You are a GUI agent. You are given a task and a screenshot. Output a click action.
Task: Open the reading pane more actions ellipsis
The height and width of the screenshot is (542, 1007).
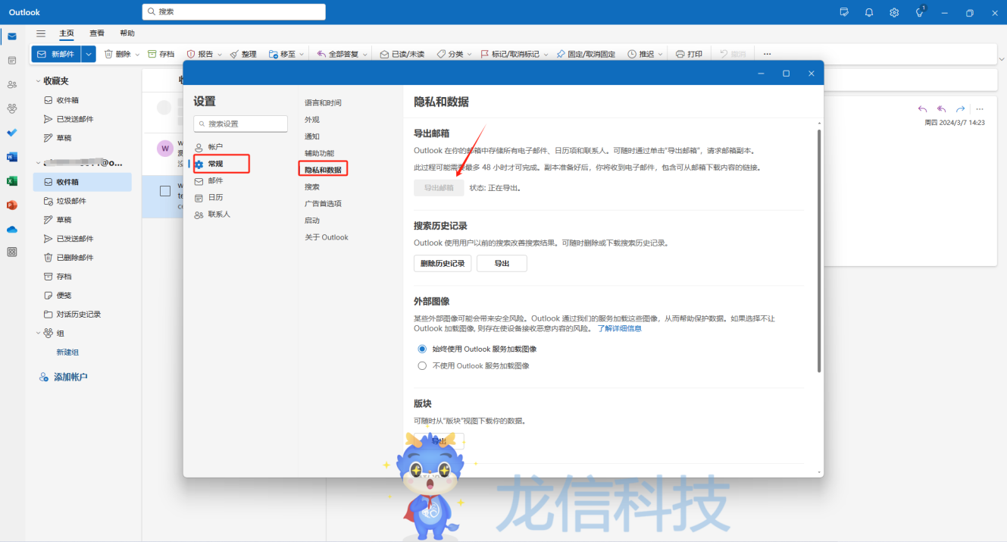pos(980,109)
